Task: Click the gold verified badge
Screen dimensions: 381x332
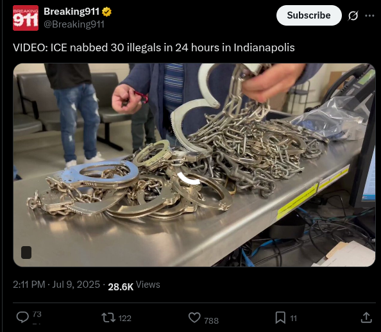Action: [106, 12]
